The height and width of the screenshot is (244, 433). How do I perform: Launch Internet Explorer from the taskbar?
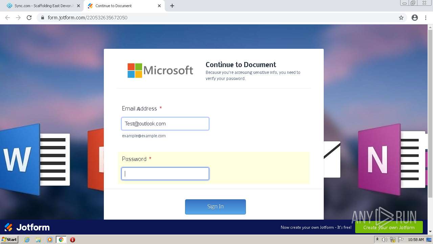[27, 240]
